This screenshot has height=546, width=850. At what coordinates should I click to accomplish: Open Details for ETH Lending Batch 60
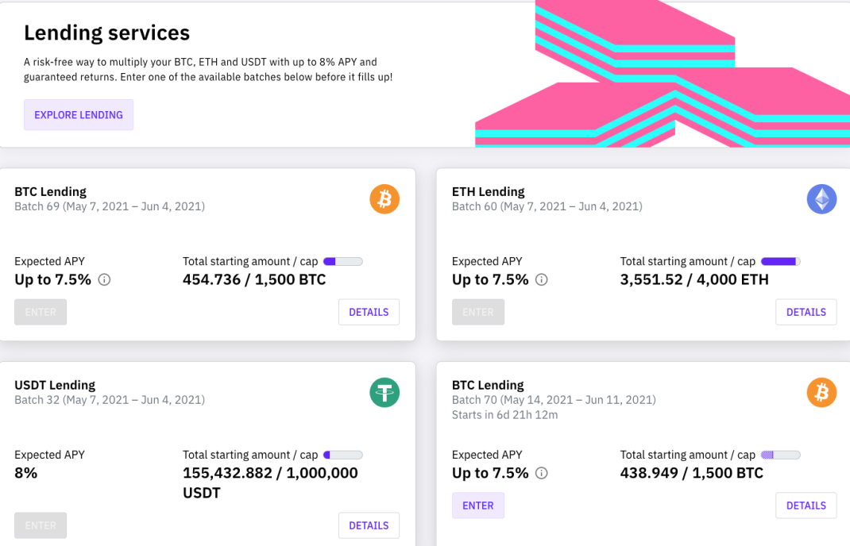(806, 312)
